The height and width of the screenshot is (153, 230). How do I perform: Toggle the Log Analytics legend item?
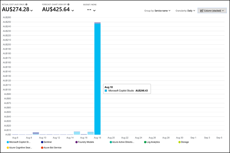click(x=152, y=142)
